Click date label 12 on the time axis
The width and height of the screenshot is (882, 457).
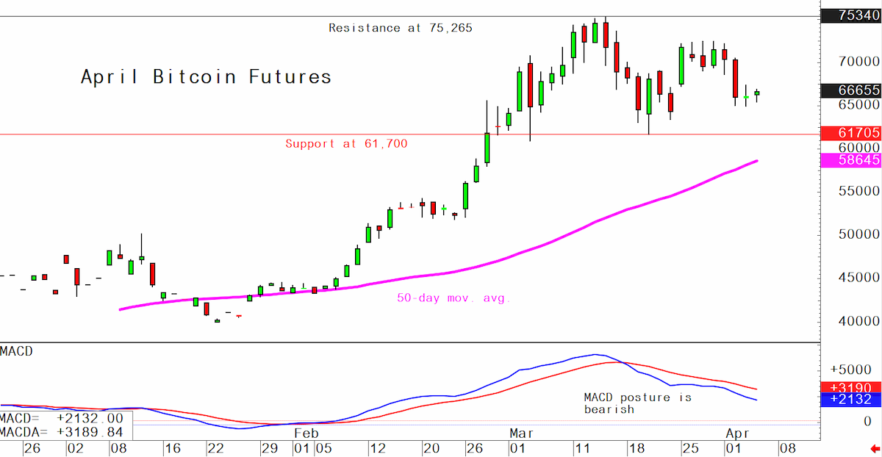(x=377, y=447)
